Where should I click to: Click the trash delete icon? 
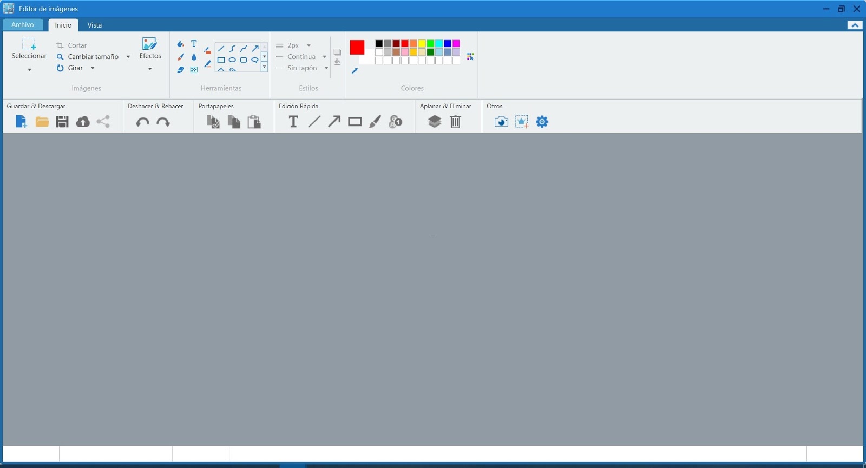(x=456, y=122)
